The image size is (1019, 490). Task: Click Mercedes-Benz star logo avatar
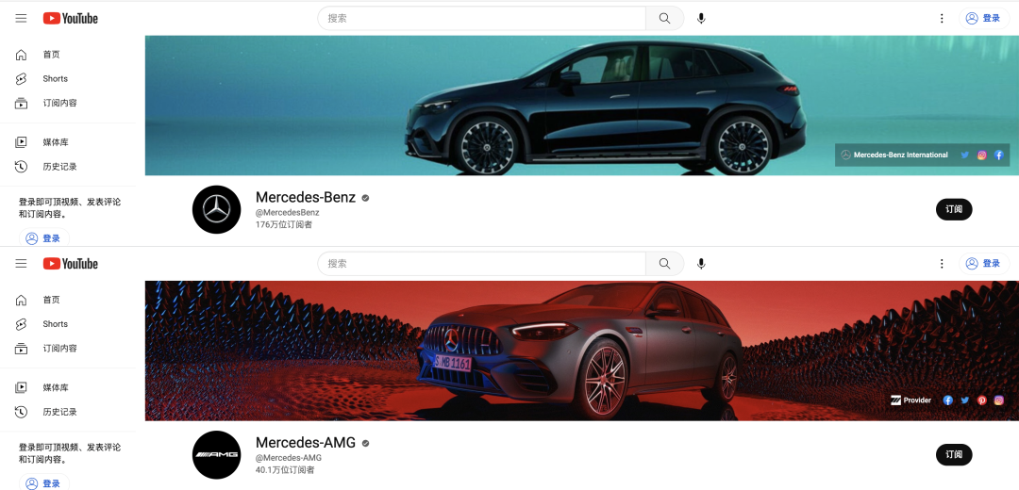pyautogui.click(x=216, y=209)
